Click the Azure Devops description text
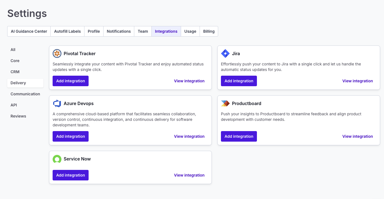The width and height of the screenshot is (384, 199). click(x=124, y=119)
